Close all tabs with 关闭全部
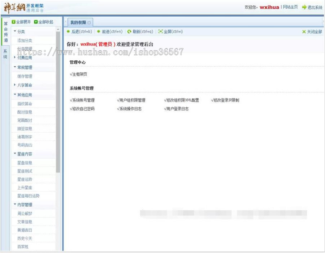Image resolution: width=325 pixels, height=253 pixels. (x=312, y=32)
